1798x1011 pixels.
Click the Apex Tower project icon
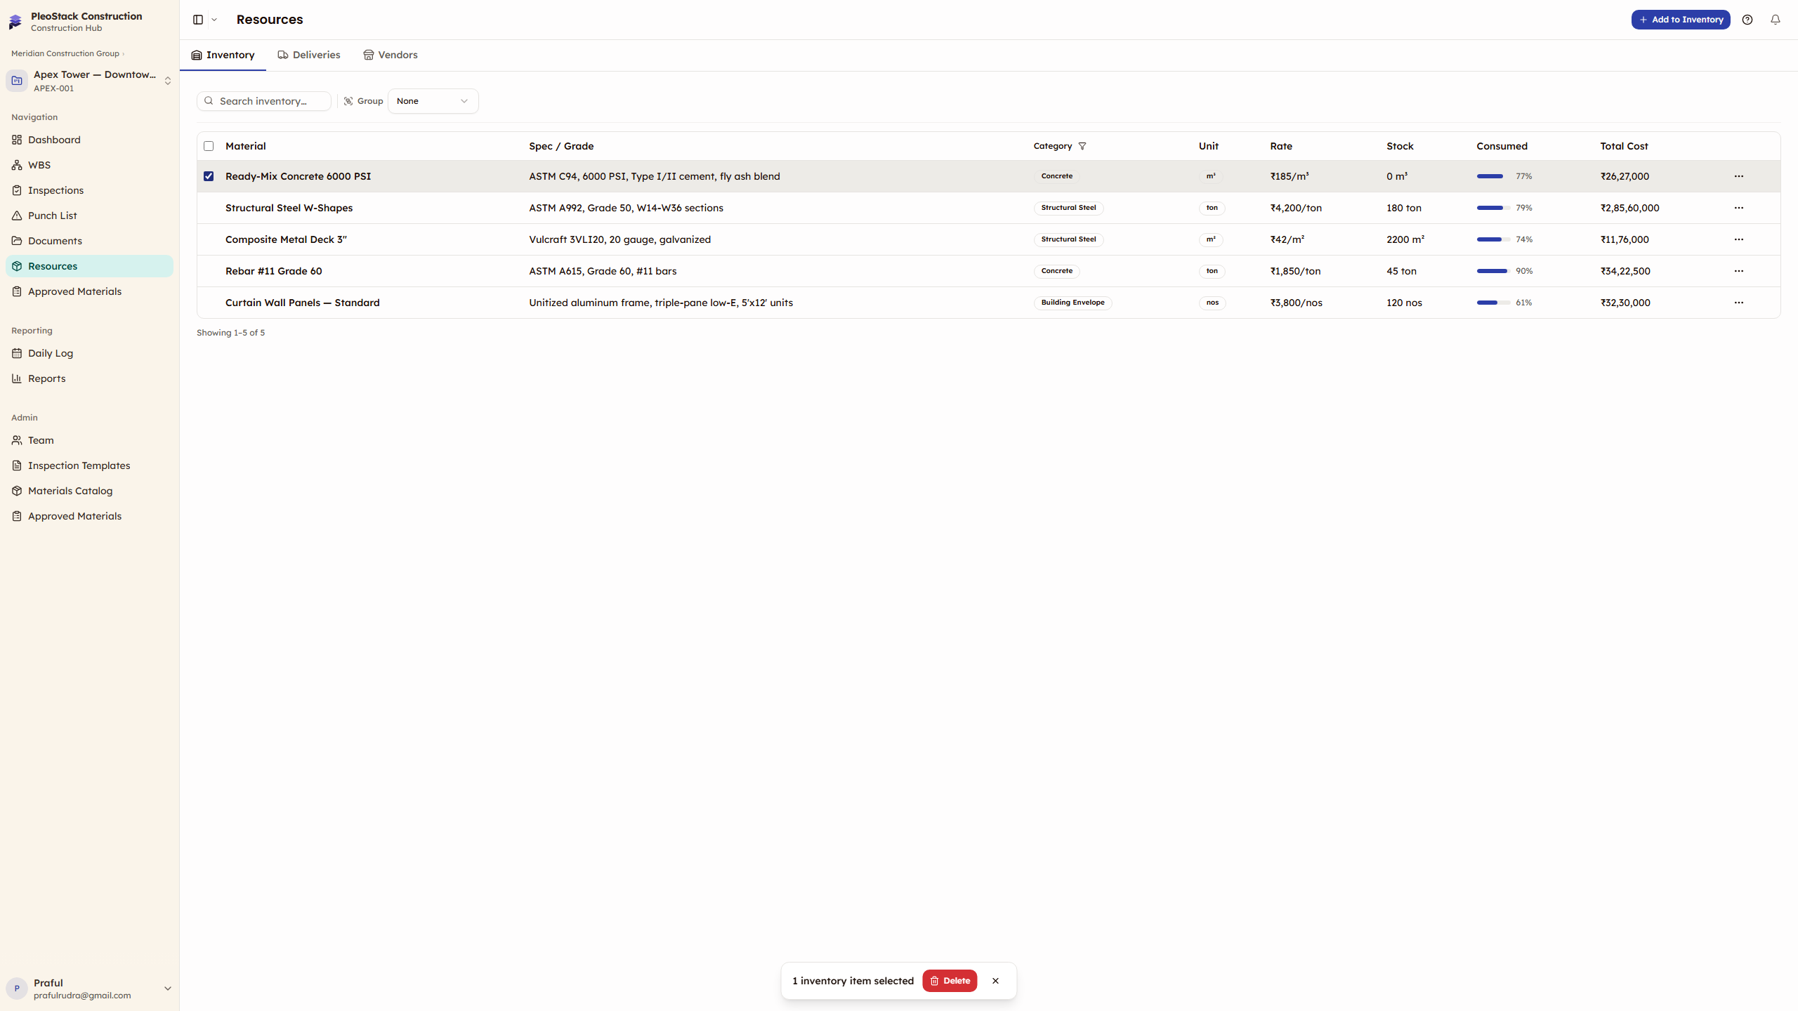point(17,81)
